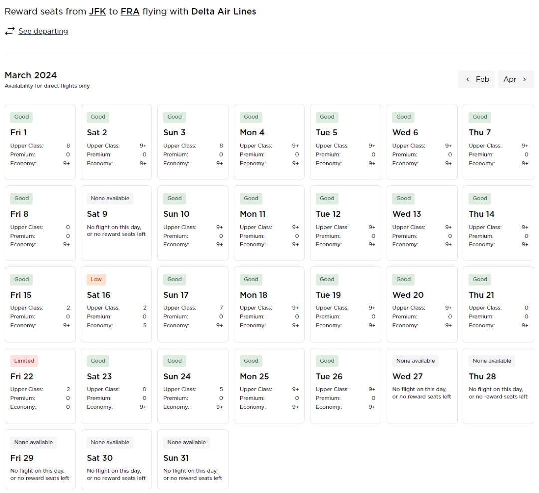Click the Limited badge on Fri 22
Image resolution: width=539 pixels, height=493 pixels.
(24, 361)
